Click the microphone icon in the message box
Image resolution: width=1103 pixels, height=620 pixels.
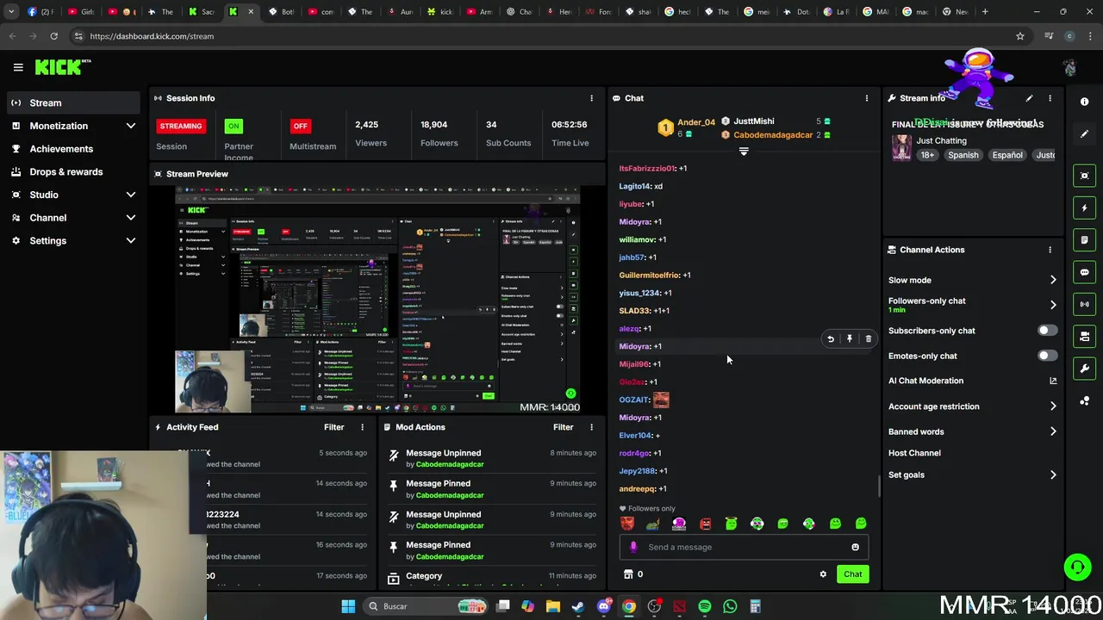[x=633, y=547]
